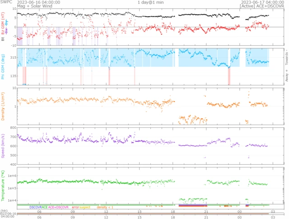Click the 21 hour tick on time axis

206,211
